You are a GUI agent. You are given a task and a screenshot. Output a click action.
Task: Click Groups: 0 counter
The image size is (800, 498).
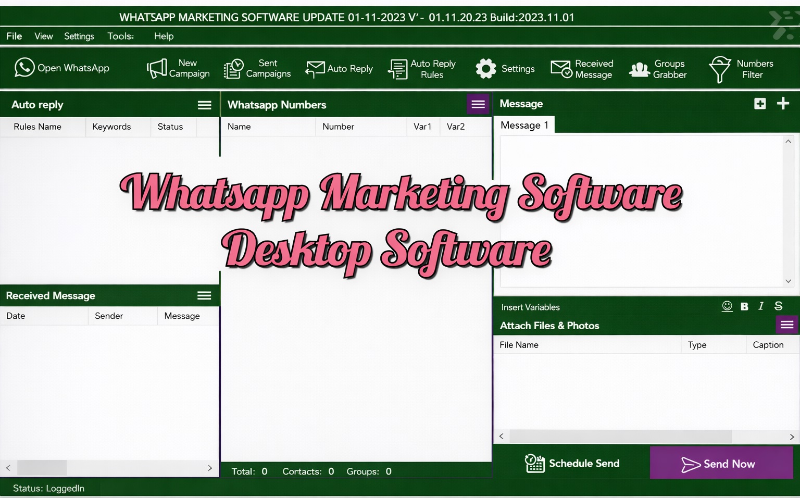[x=369, y=471]
